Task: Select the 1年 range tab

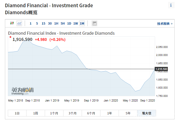Action: [x=110, y=113]
